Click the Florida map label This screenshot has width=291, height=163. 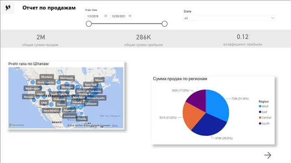click(x=82, y=119)
